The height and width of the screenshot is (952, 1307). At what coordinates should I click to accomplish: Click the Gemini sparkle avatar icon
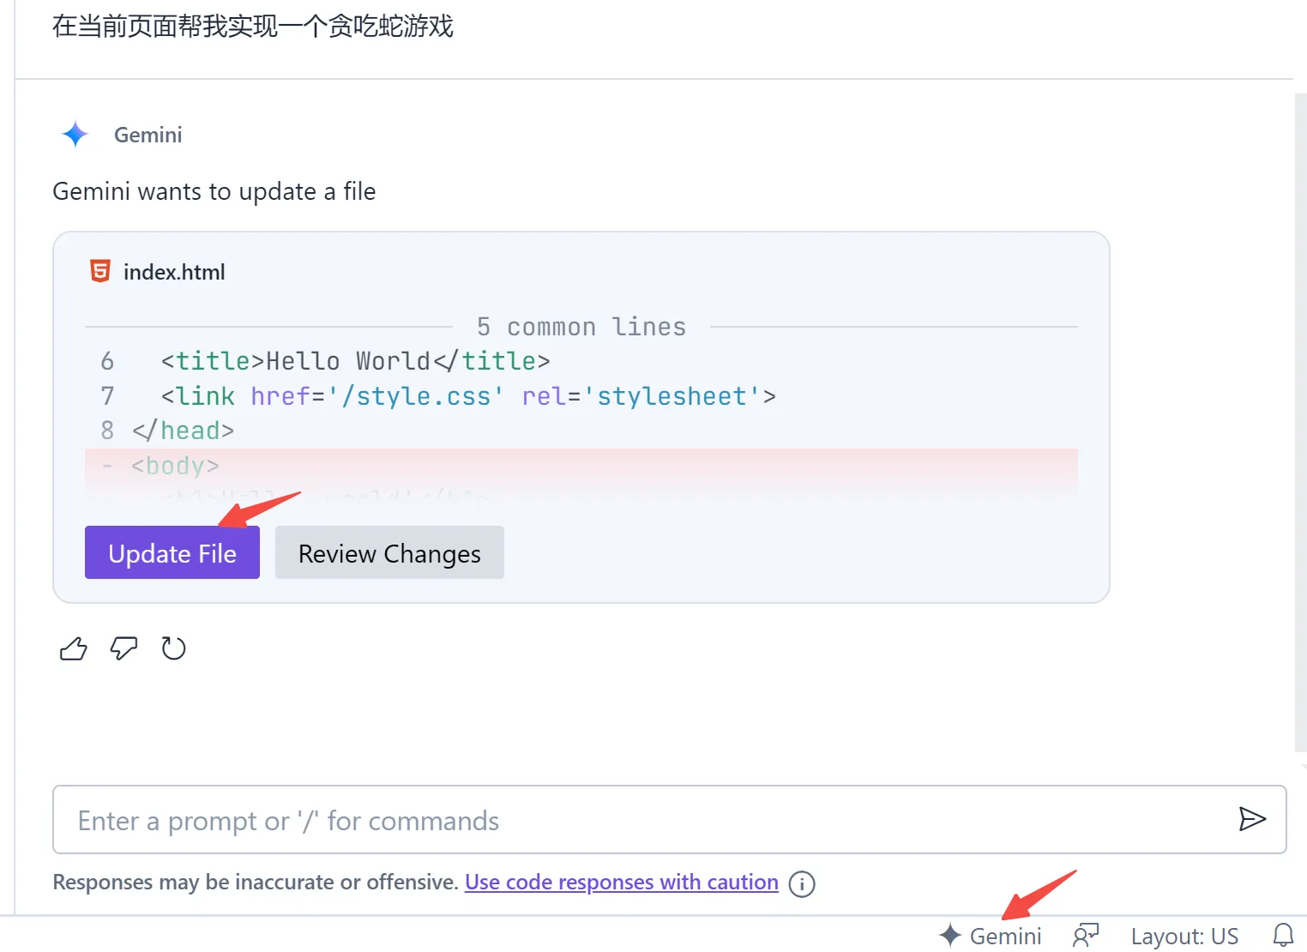click(75, 135)
